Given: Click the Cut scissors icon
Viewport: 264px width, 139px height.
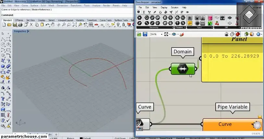Looking at the screenshot, I should coord(31,25).
